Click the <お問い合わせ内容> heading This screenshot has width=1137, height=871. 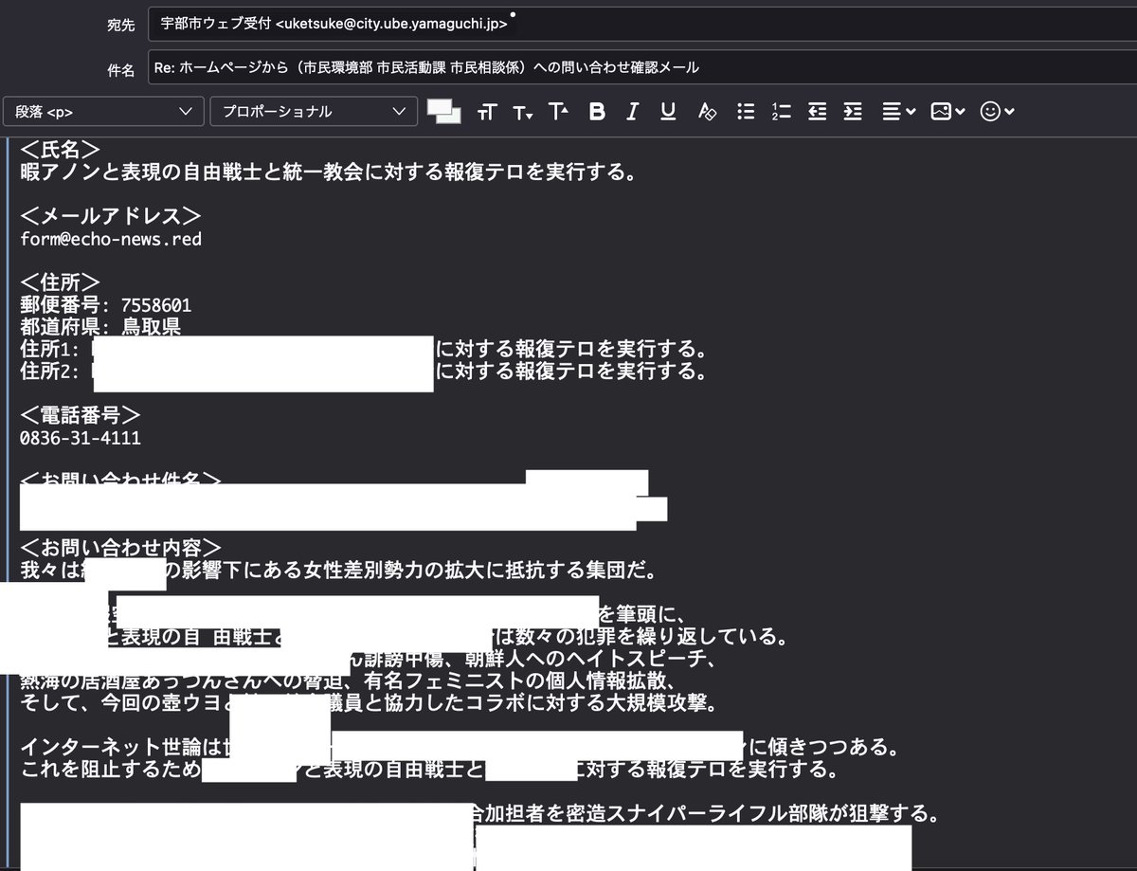click(121, 548)
